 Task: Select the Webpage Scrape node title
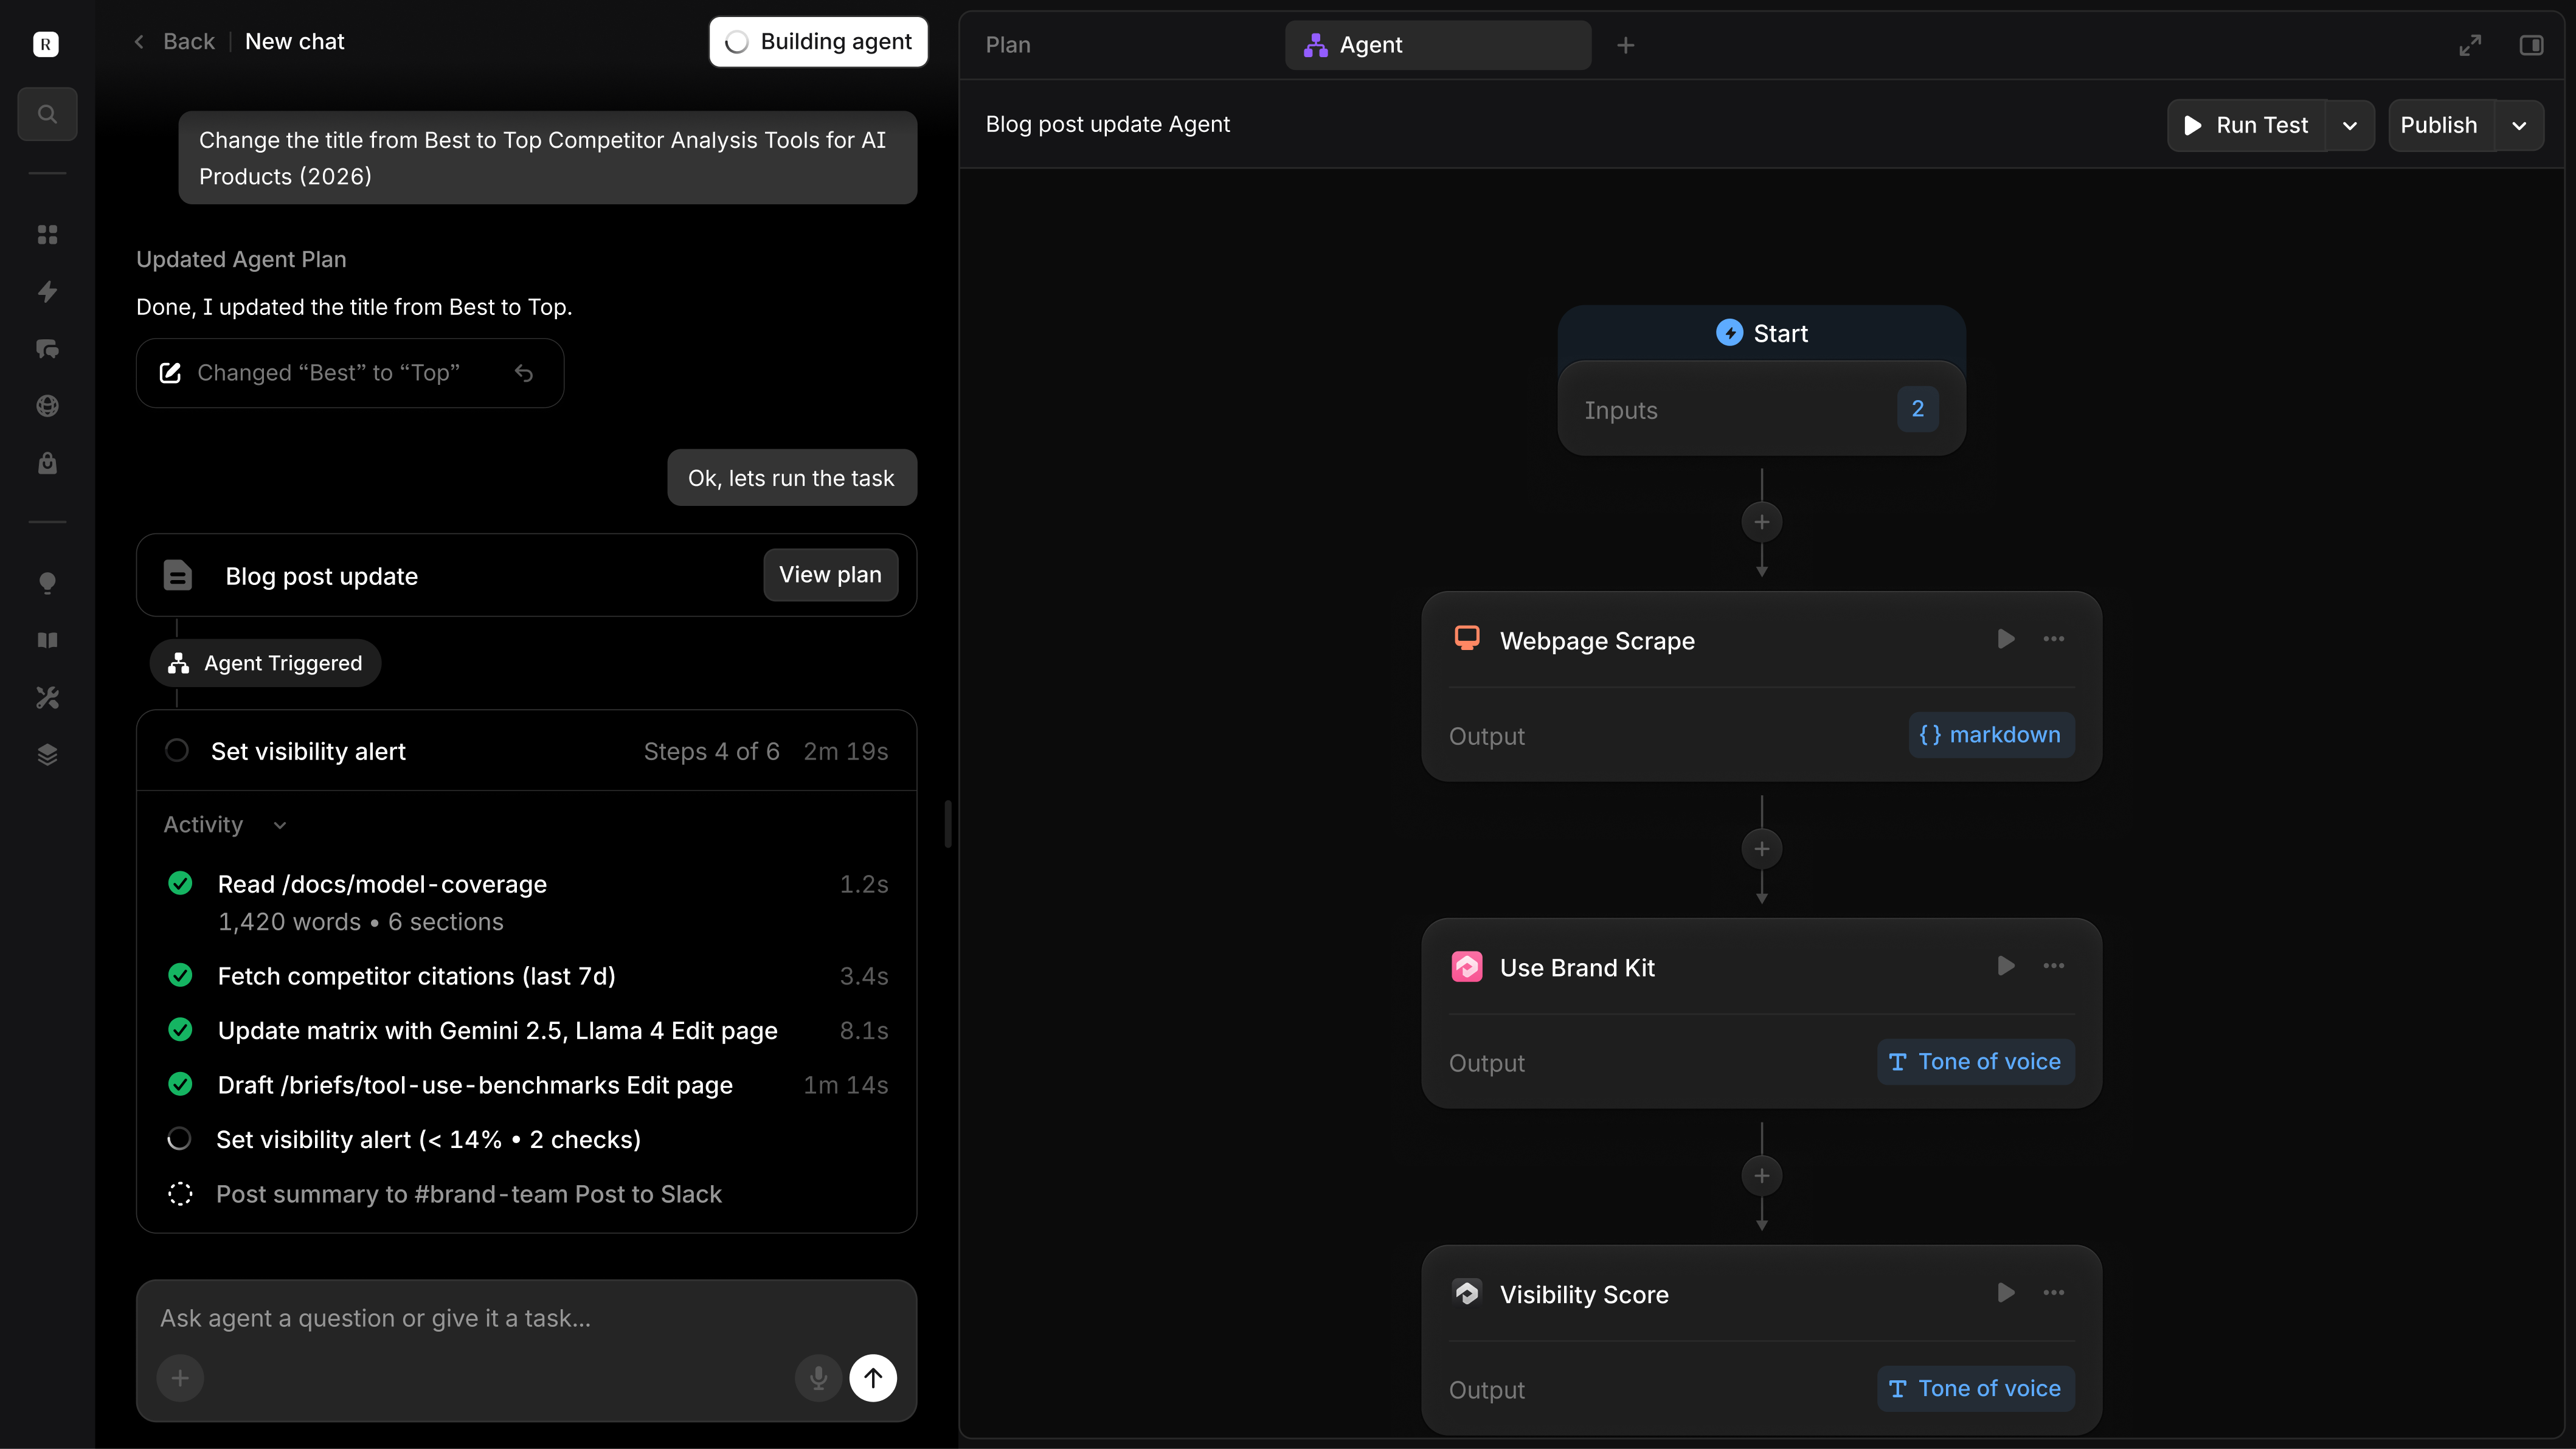tap(1597, 641)
